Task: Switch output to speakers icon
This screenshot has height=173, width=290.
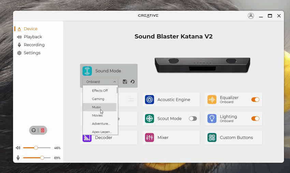Action: [43, 130]
